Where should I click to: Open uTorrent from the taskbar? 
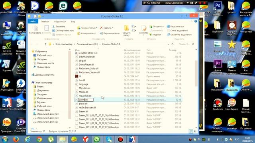(51, 139)
